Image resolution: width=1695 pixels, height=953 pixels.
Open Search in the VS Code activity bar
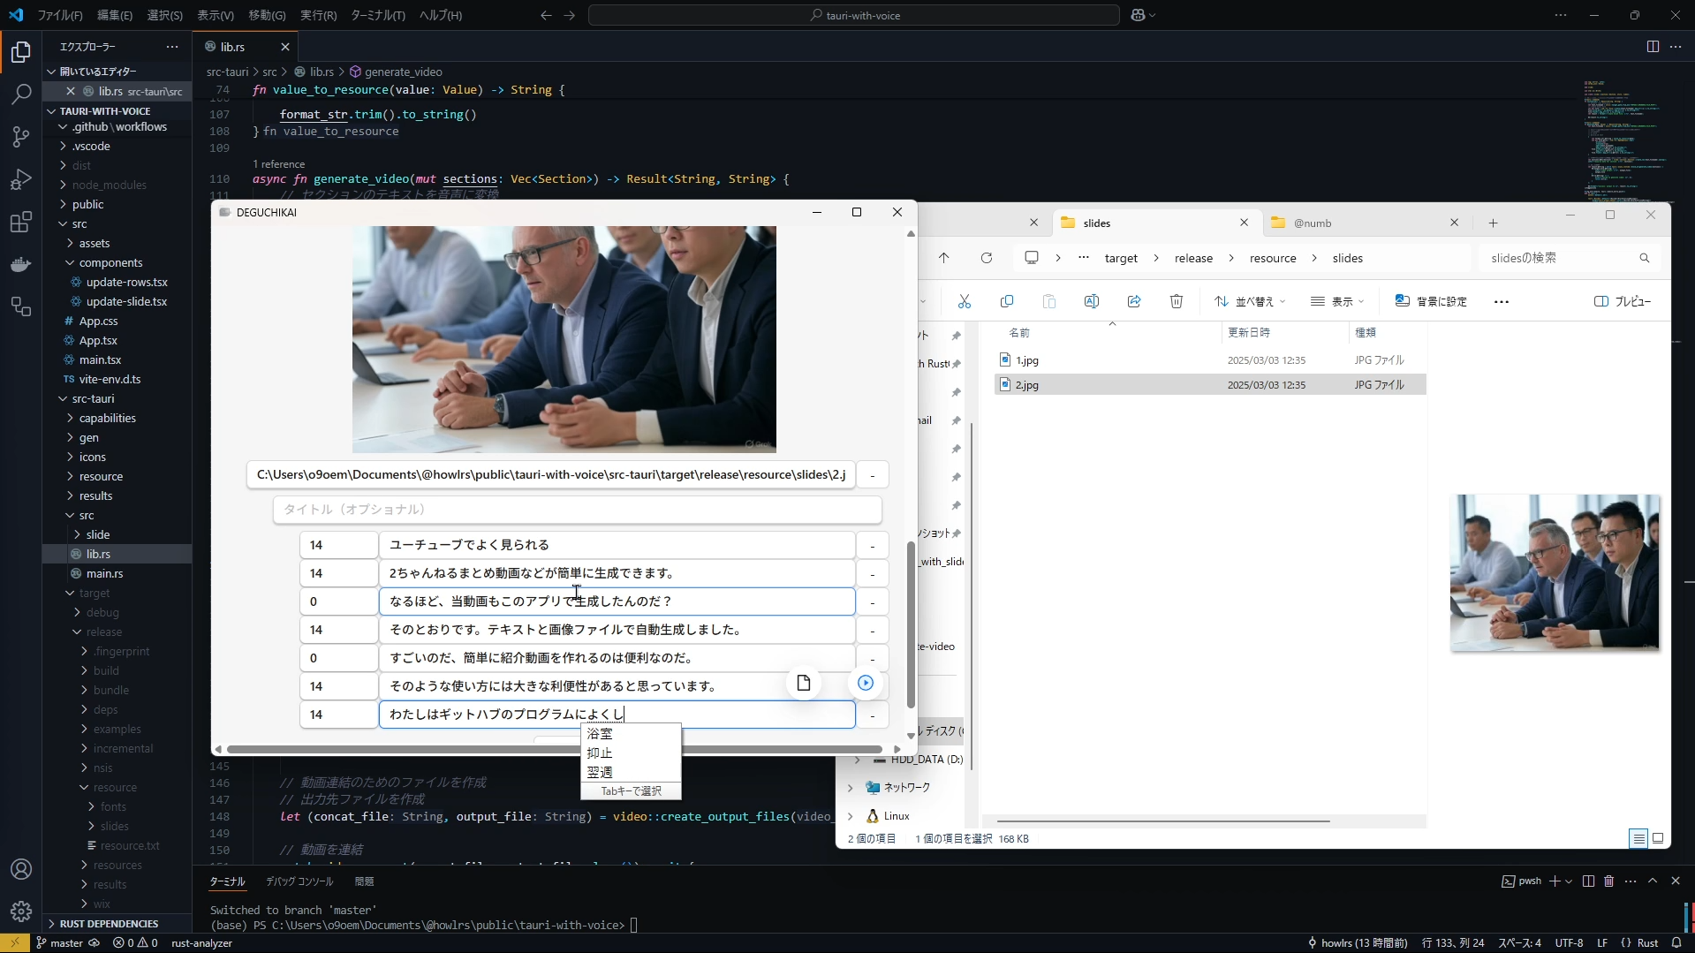(20, 94)
